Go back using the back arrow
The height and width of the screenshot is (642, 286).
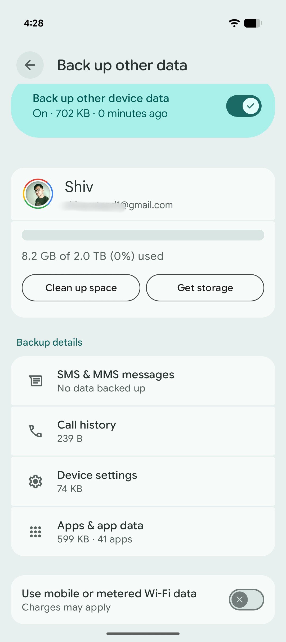coord(30,65)
